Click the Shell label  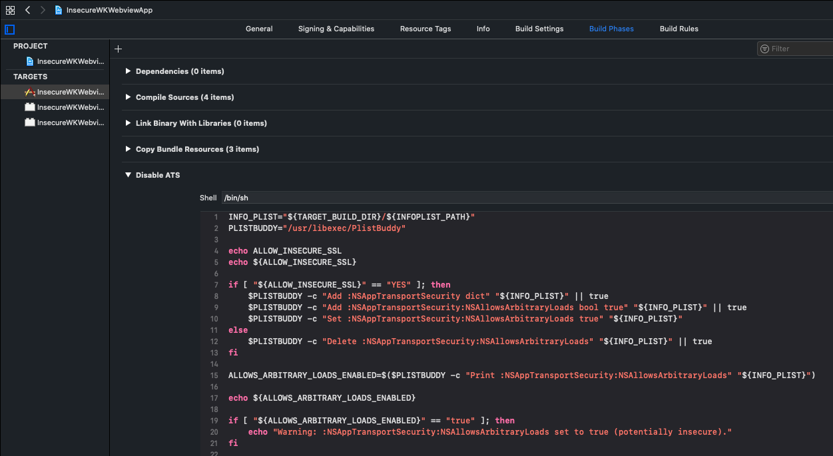pyautogui.click(x=208, y=198)
